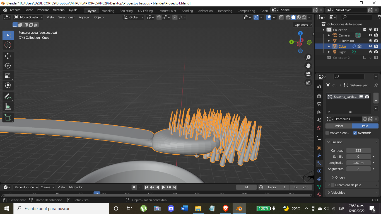The width and height of the screenshot is (381, 214).
Task: Open the Physics properties tab
Action: [x=319, y=171]
